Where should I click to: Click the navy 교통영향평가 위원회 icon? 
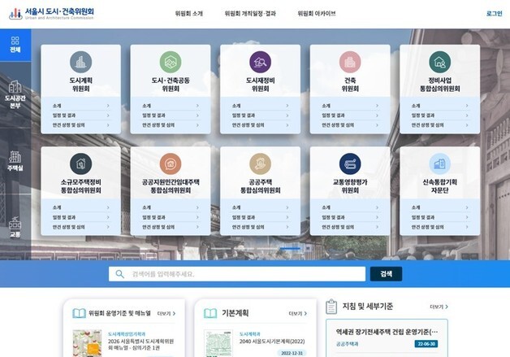click(x=350, y=163)
